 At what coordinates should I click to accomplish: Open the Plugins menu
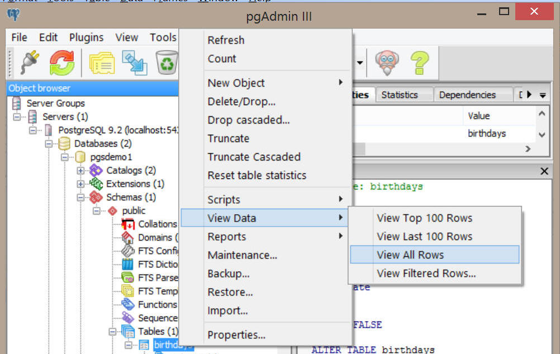point(87,37)
